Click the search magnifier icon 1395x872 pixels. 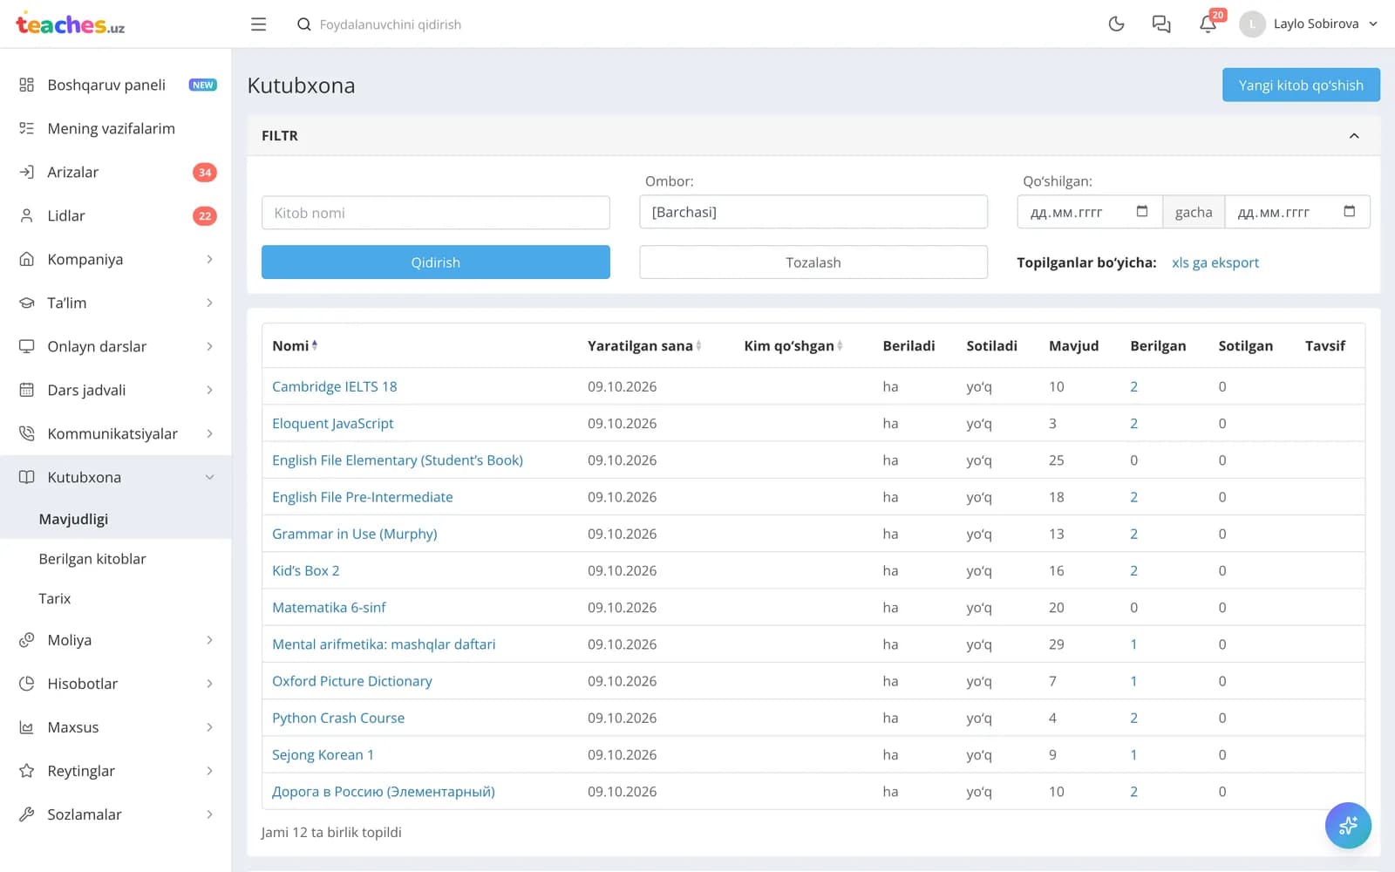[x=303, y=24]
